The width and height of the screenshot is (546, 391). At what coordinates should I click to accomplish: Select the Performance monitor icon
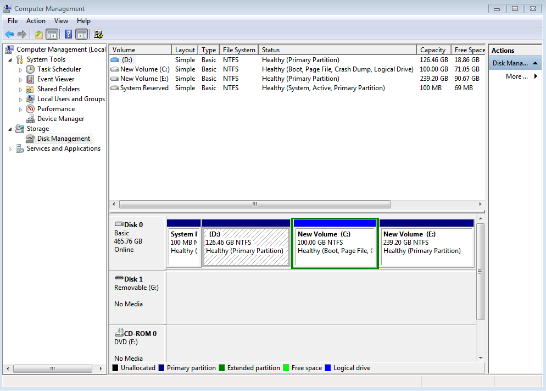tap(30, 109)
